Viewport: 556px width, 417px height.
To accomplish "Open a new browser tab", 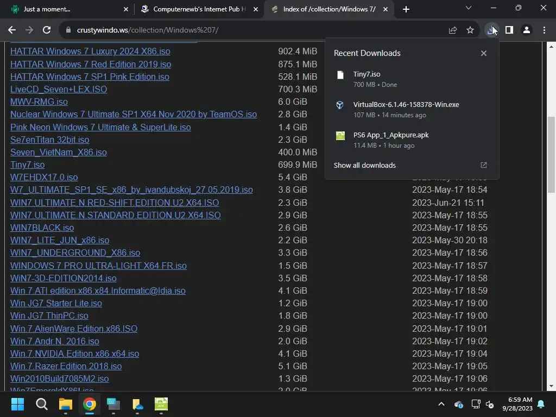I will [x=406, y=9].
